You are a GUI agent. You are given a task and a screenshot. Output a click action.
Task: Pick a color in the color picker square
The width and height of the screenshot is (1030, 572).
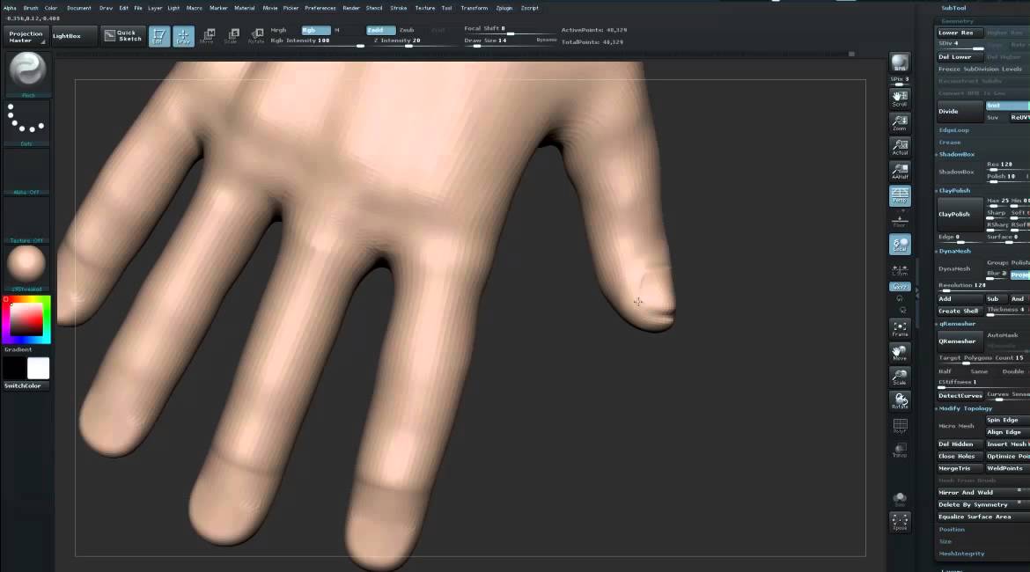click(26, 319)
